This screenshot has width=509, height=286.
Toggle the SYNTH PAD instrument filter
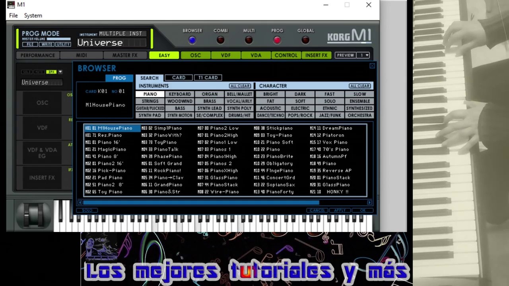(150, 116)
